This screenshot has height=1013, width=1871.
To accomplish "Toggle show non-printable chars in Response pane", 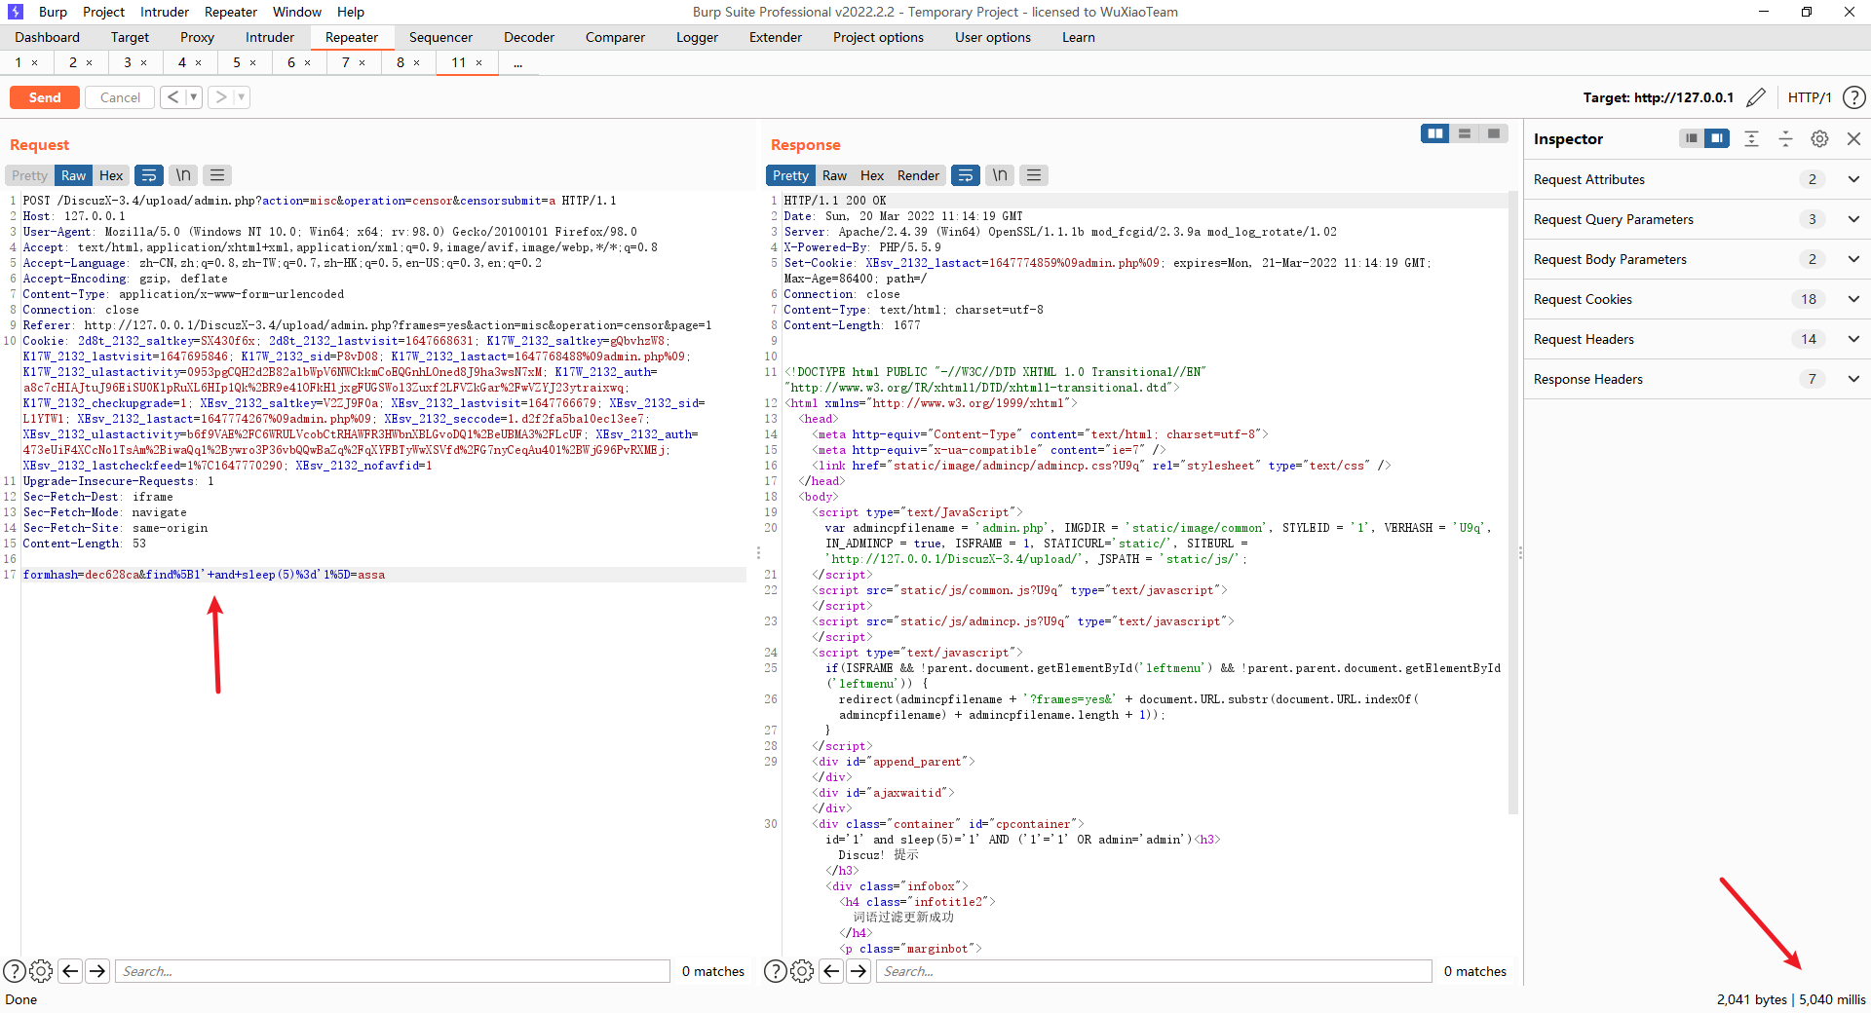I will 1000,175.
